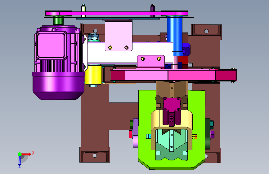
Task: Select the lower pink bracket with yellow holes
Action: (x=151, y=61)
